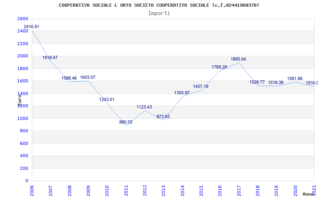Click the chart title with the cooperative name
The image size is (318, 198).
(x=159, y=5)
